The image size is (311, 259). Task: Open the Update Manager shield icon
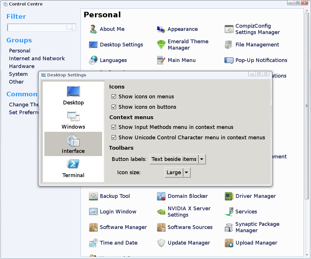[x=161, y=243]
